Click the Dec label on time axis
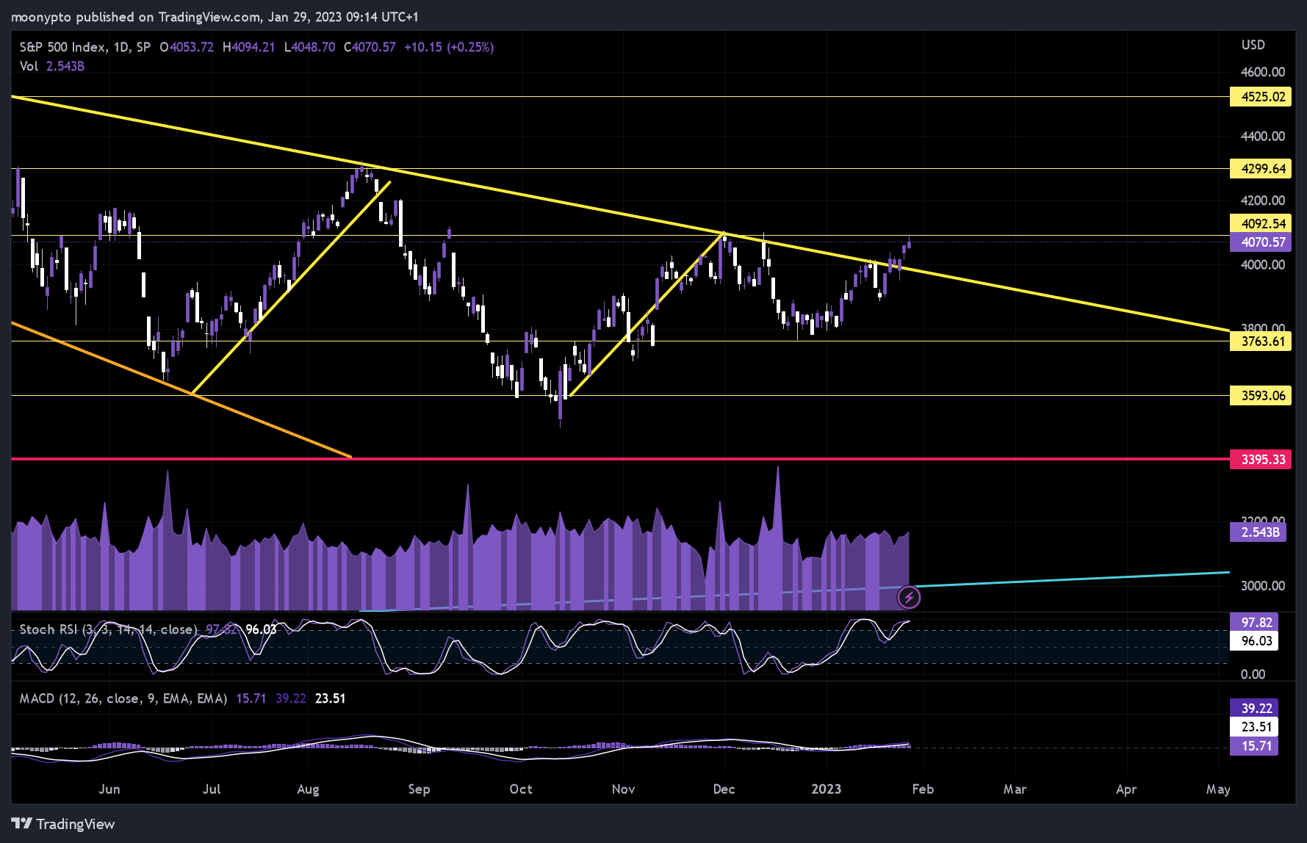Screen dimensions: 1307x843 click(x=724, y=789)
